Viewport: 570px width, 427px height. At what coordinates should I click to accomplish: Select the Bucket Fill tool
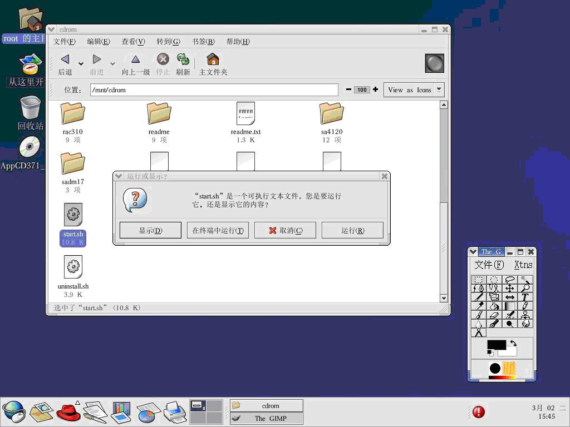[x=494, y=306]
